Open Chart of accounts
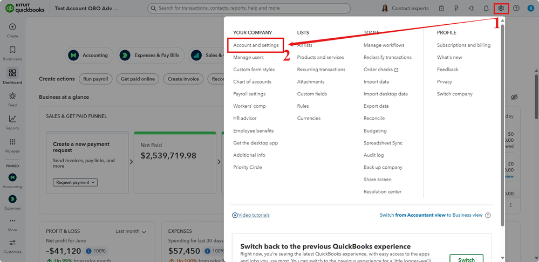539x262 pixels. [252, 82]
